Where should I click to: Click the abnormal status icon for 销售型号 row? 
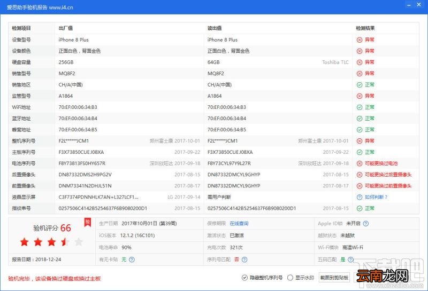point(360,74)
